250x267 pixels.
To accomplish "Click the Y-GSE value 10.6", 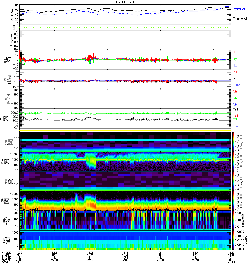I will coord(160,255).
